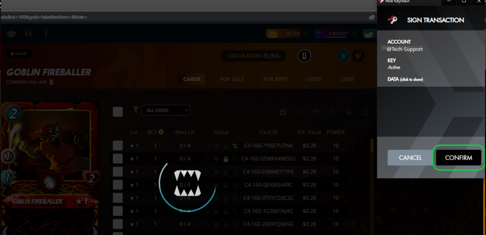The height and width of the screenshot is (235, 486).
Task: Click card ID C4-160-0ZWRX4WEEO
Action: 269,158
